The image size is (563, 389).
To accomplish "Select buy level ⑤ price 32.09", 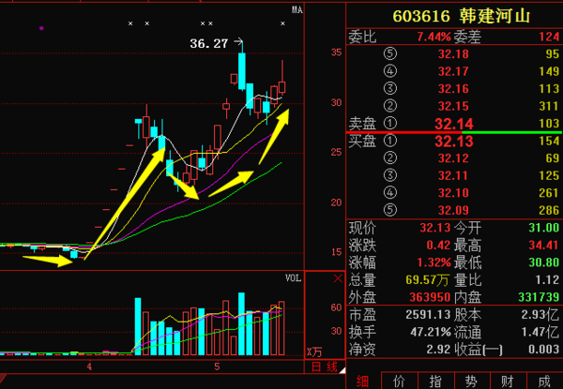I will [453, 210].
